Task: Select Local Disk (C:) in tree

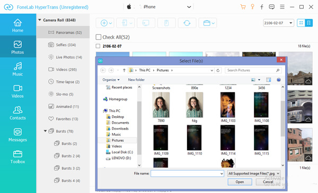Action: pyautogui.click(x=122, y=152)
